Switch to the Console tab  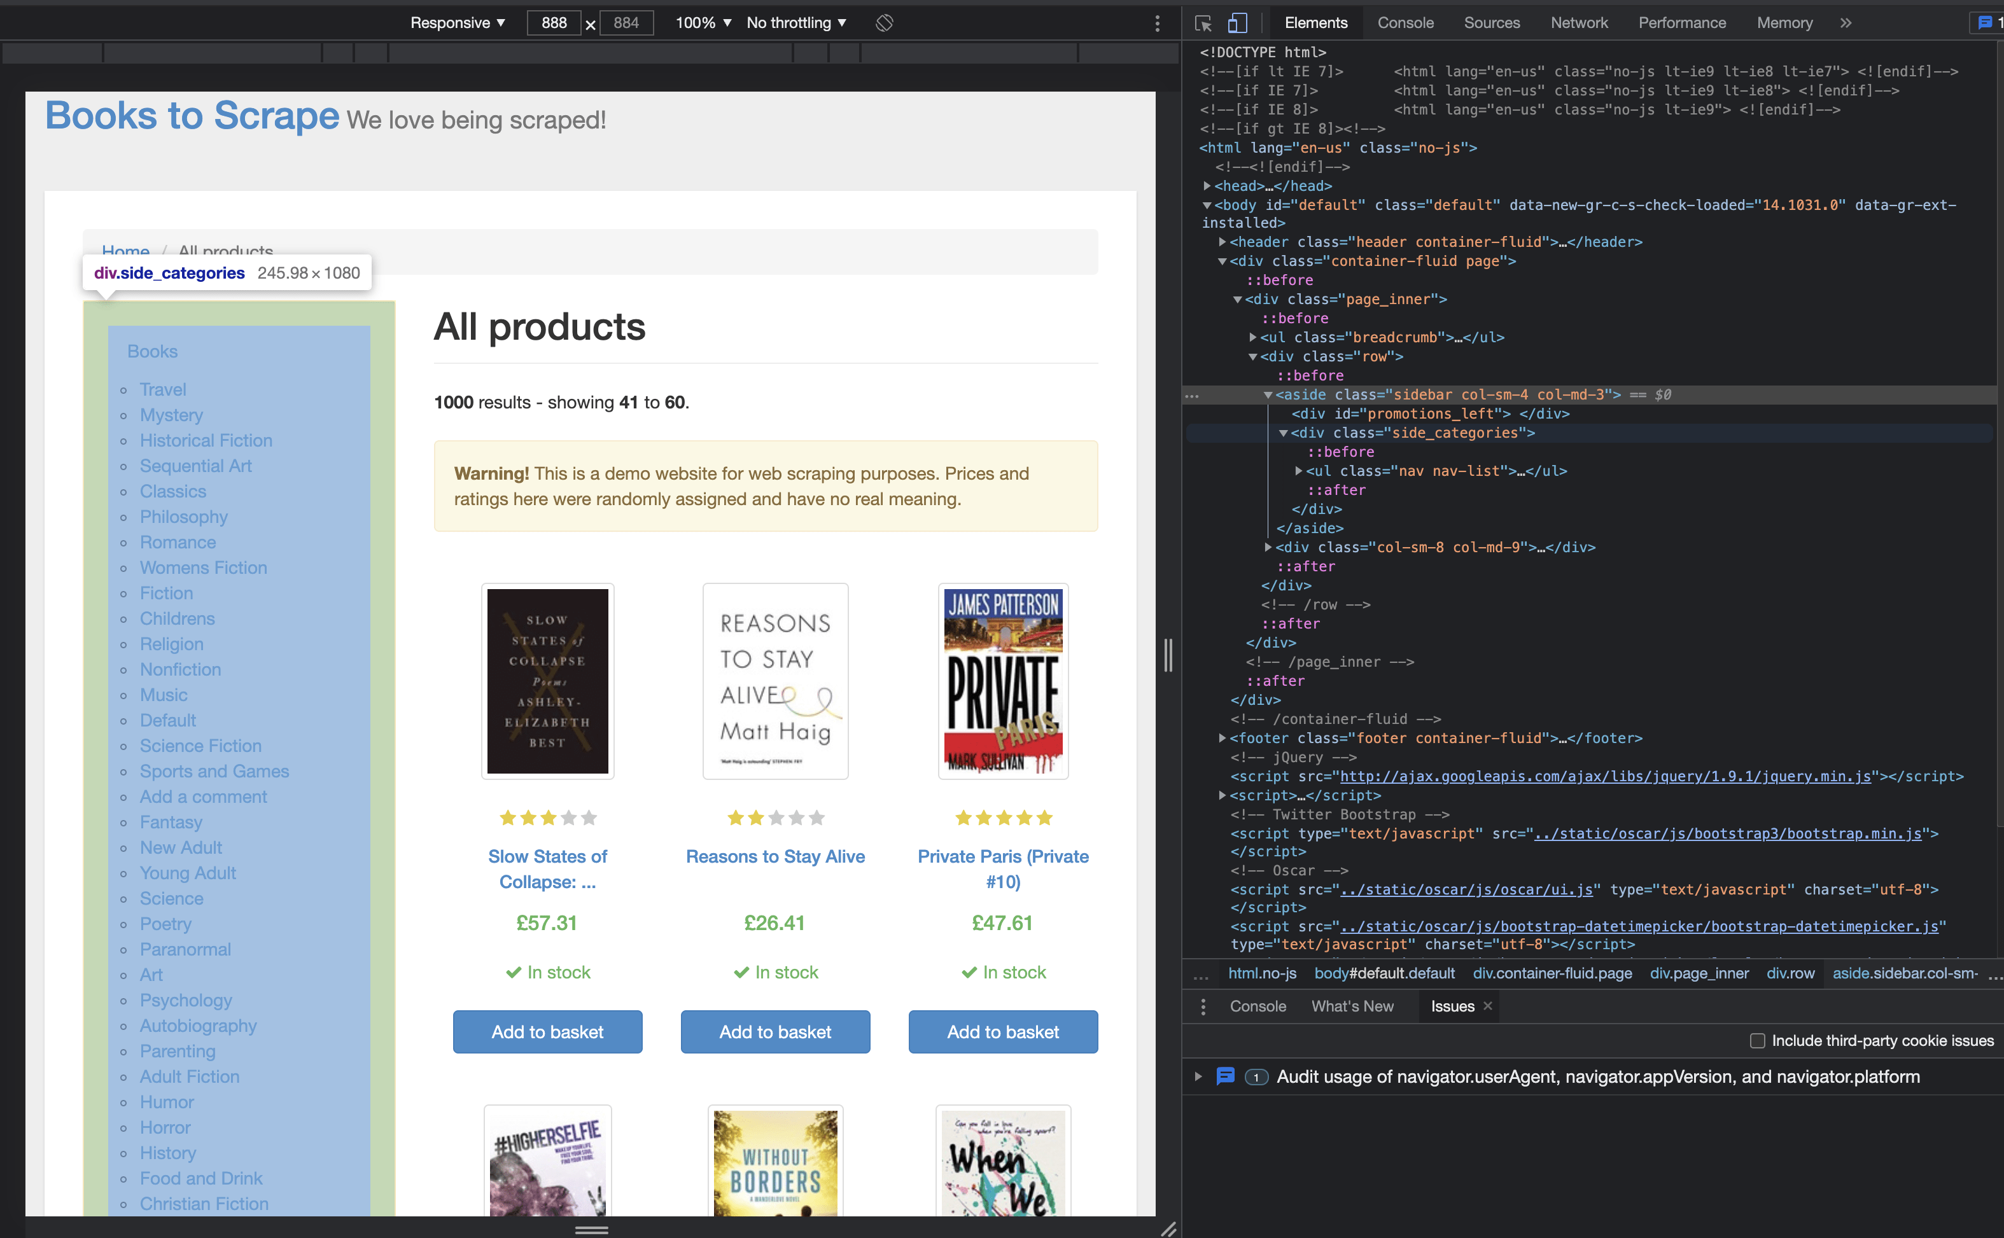pos(1405,23)
